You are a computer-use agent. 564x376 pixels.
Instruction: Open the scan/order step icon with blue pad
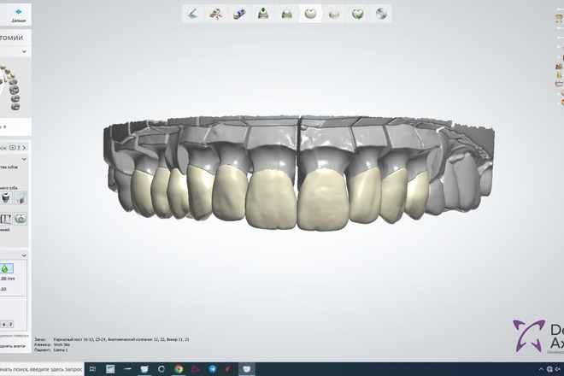pos(193,14)
